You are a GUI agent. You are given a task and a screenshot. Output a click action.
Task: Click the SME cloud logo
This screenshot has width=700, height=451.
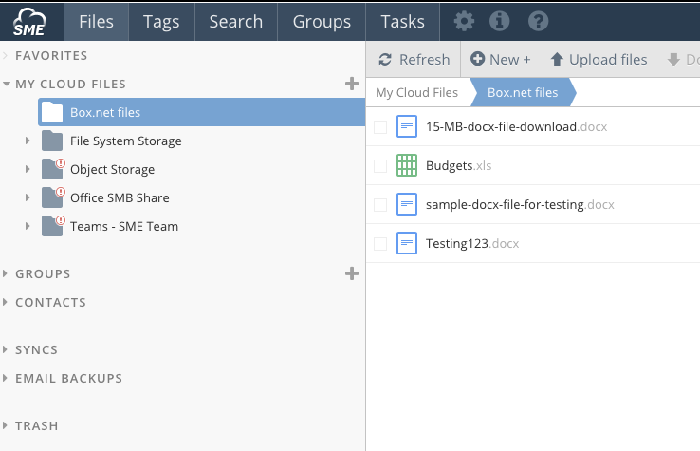click(x=31, y=20)
